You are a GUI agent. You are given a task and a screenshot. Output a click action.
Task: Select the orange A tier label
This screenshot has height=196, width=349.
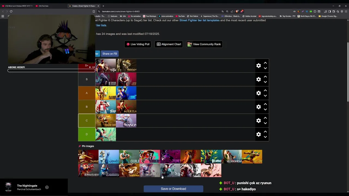[87, 93]
